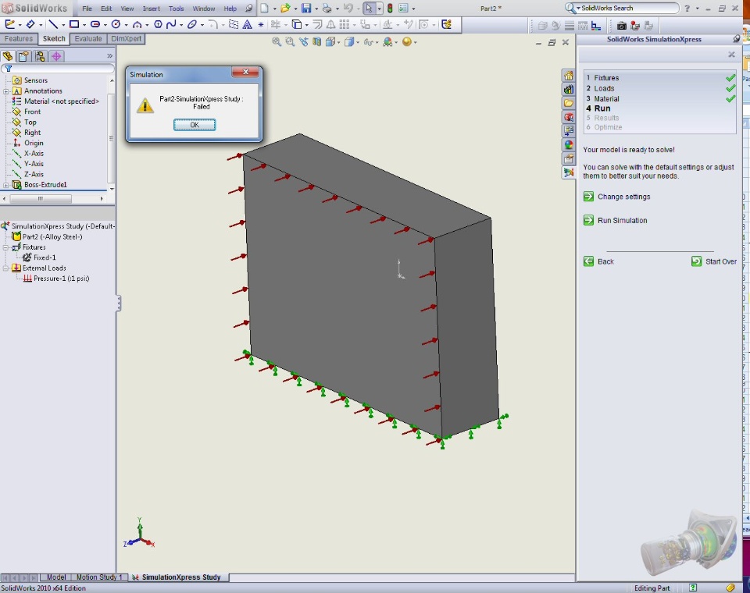Switch to Motion Study 1 tab

pyautogui.click(x=99, y=577)
